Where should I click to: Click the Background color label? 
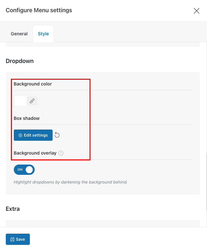pyautogui.click(x=33, y=84)
